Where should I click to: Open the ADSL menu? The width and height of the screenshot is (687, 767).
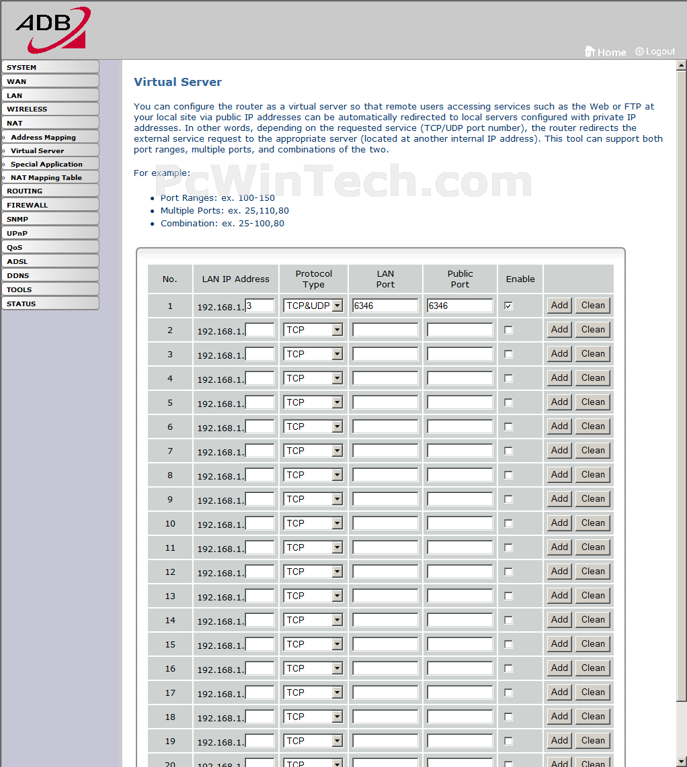(x=50, y=262)
